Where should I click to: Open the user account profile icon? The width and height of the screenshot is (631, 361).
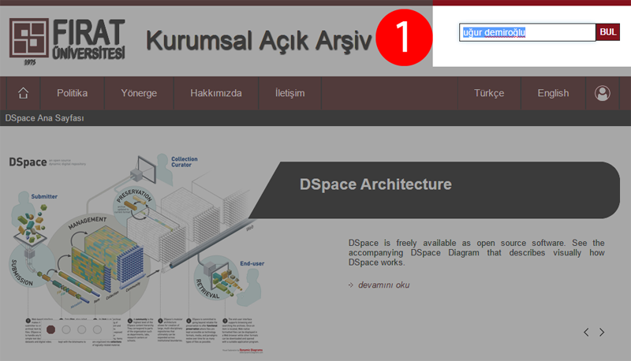tap(602, 93)
